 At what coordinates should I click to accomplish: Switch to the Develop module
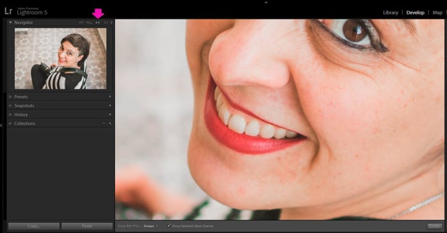[415, 13]
